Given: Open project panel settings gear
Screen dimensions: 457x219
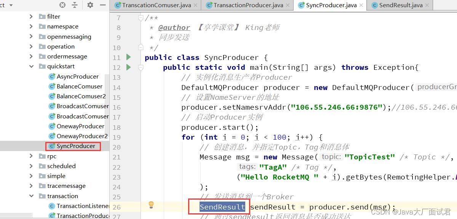Looking at the screenshot, I should click(90, 5).
